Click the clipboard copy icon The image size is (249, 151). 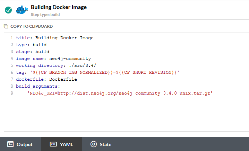[6, 26]
